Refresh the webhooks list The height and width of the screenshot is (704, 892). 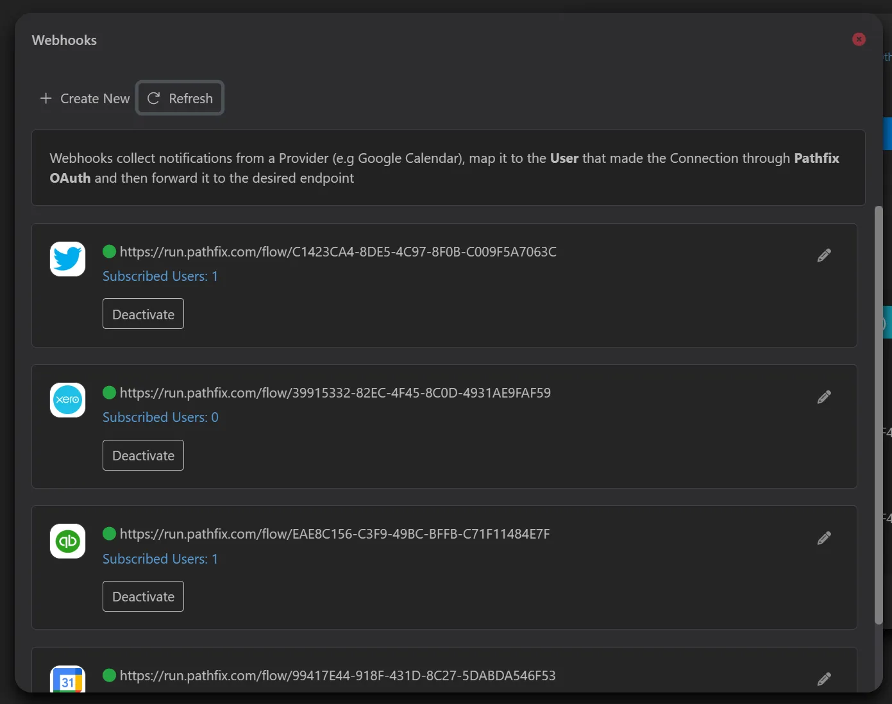click(180, 98)
